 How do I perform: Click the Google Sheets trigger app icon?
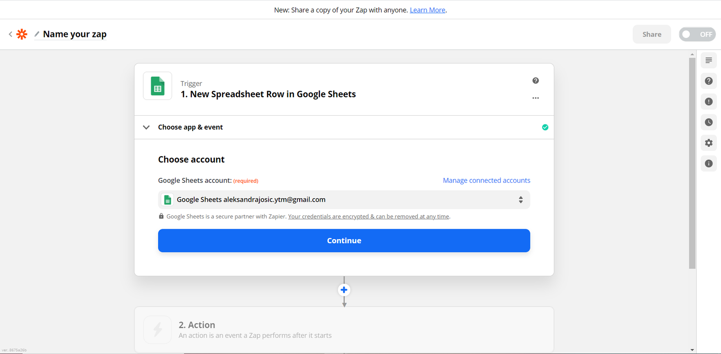[x=157, y=86]
